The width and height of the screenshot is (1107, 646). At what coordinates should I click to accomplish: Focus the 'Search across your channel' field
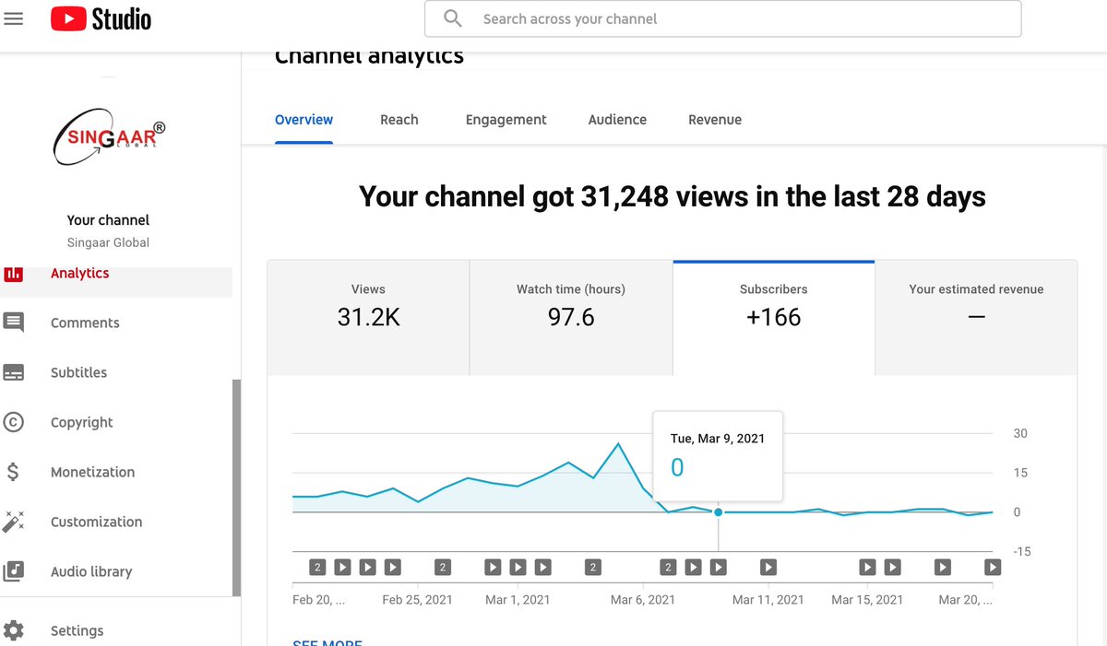pyautogui.click(x=722, y=18)
